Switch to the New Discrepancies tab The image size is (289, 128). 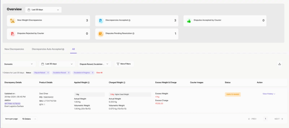coord(14,49)
